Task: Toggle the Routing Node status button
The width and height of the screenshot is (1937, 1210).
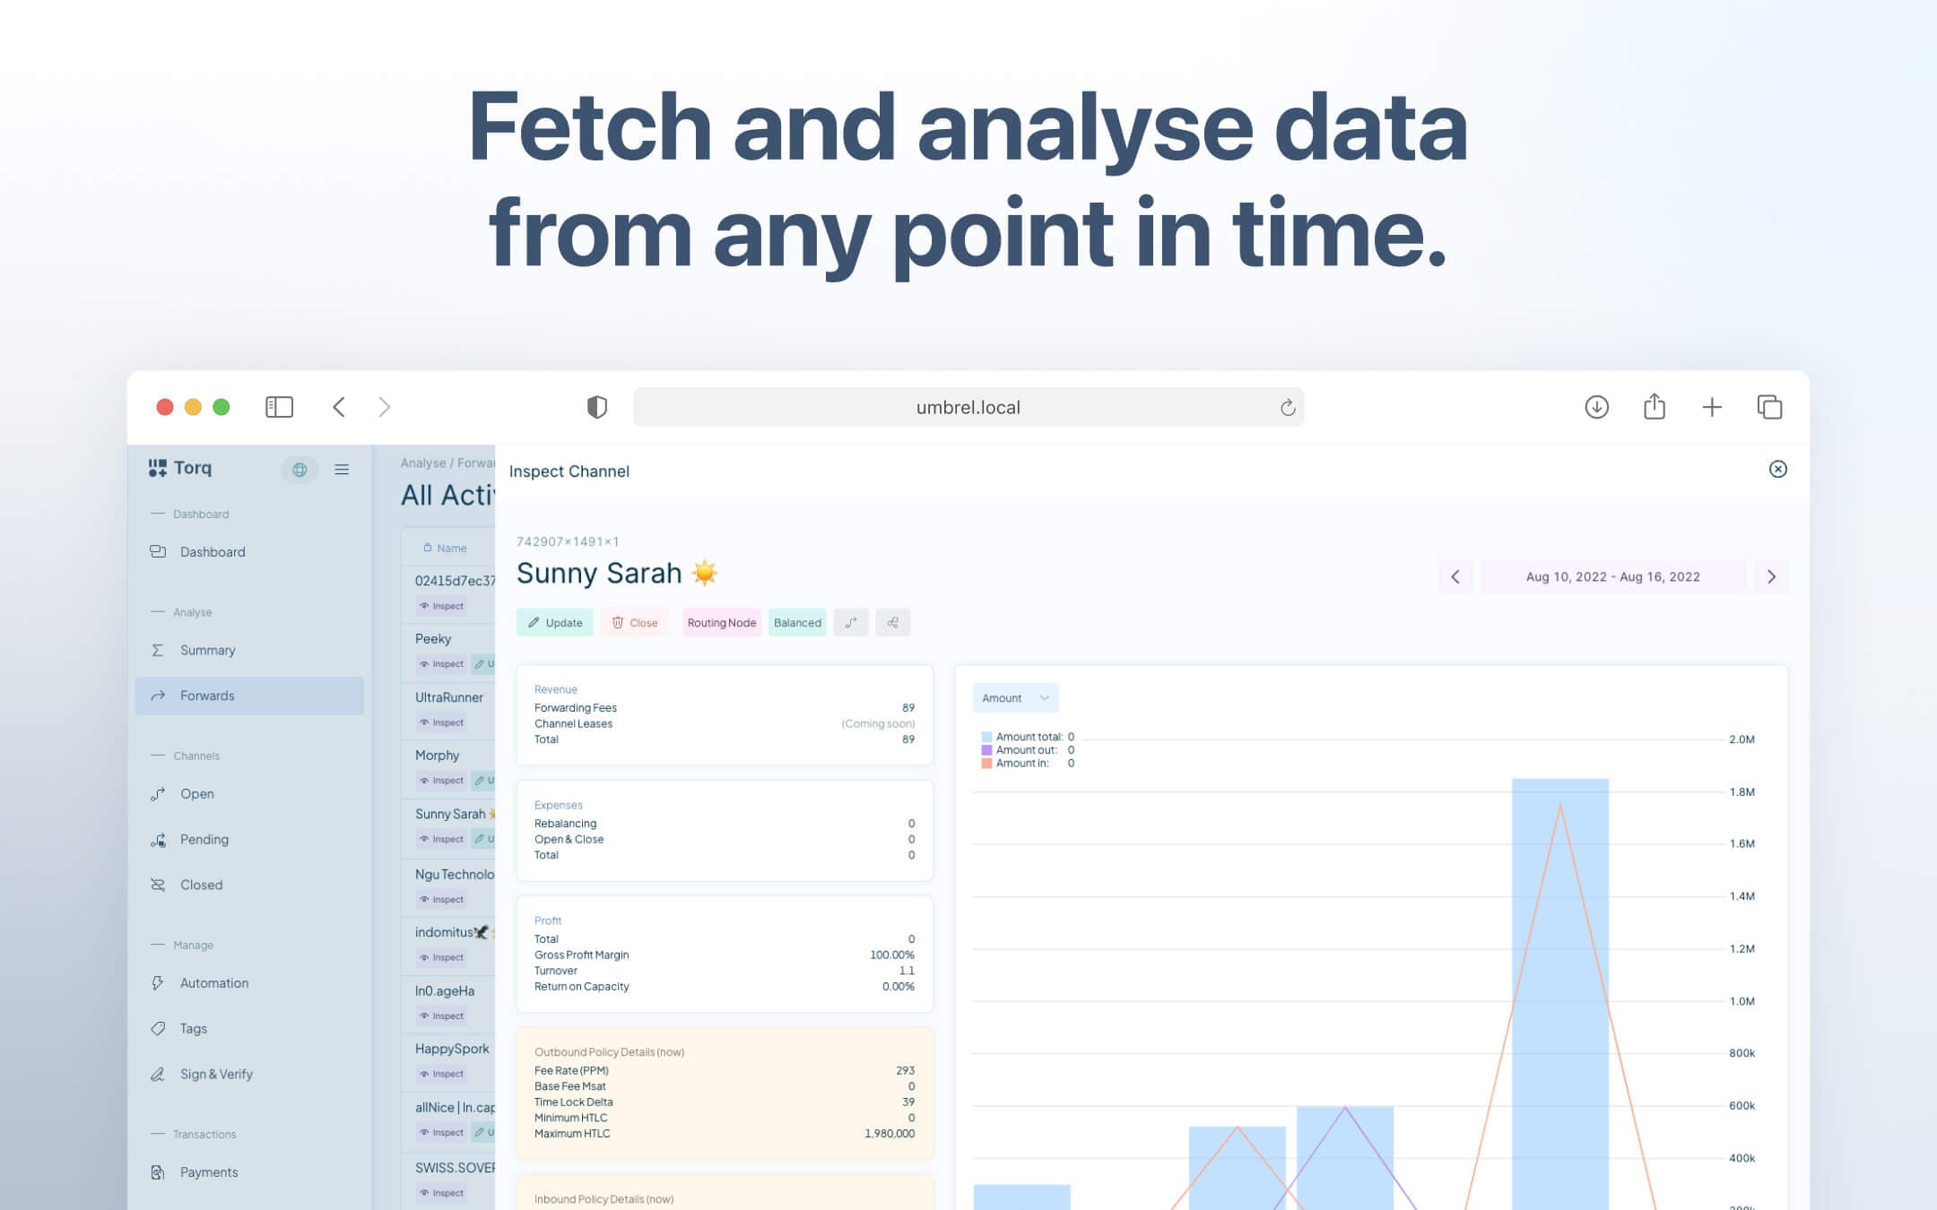Action: tap(721, 623)
